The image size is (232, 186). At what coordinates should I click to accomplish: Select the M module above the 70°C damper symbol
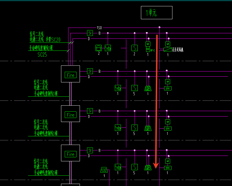click(148, 44)
